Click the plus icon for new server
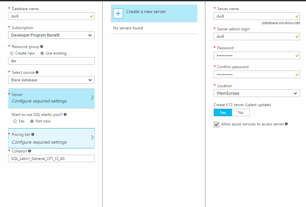Screen dimensions: 306x207 118,13
